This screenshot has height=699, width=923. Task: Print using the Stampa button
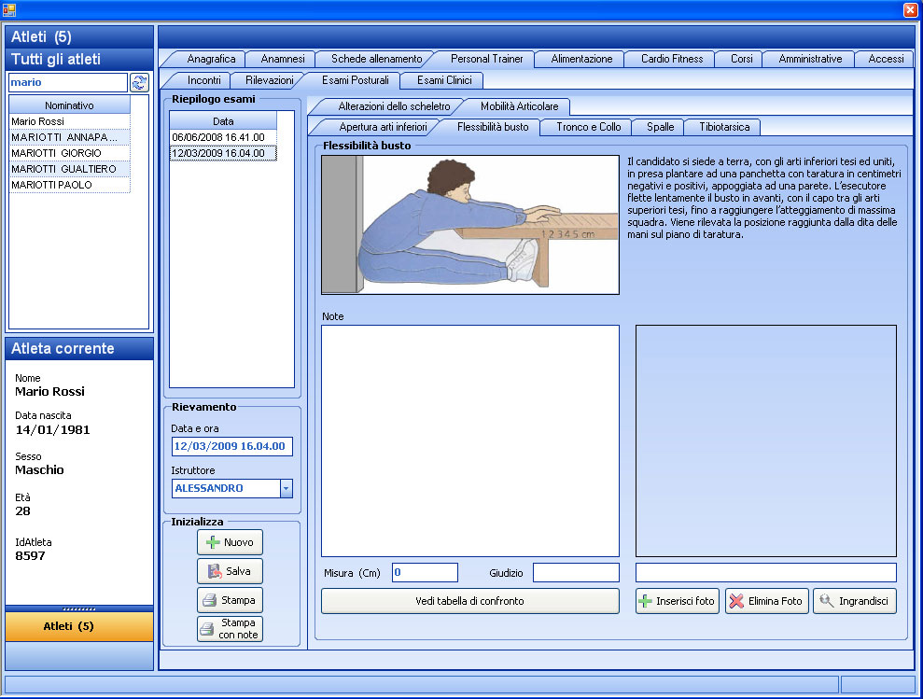point(231,599)
